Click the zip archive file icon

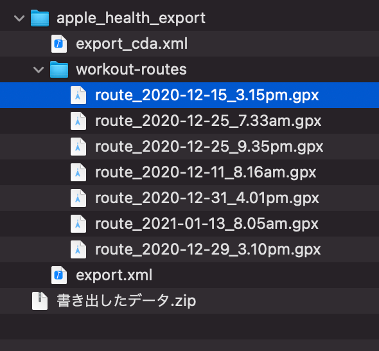click(x=40, y=301)
